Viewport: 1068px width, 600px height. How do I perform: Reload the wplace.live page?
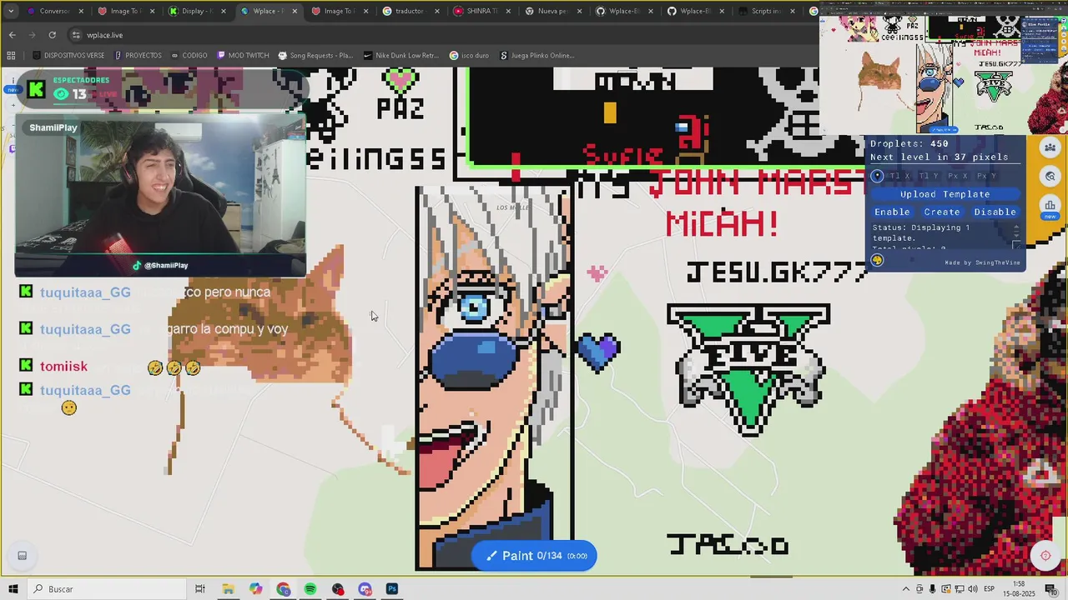coord(53,35)
